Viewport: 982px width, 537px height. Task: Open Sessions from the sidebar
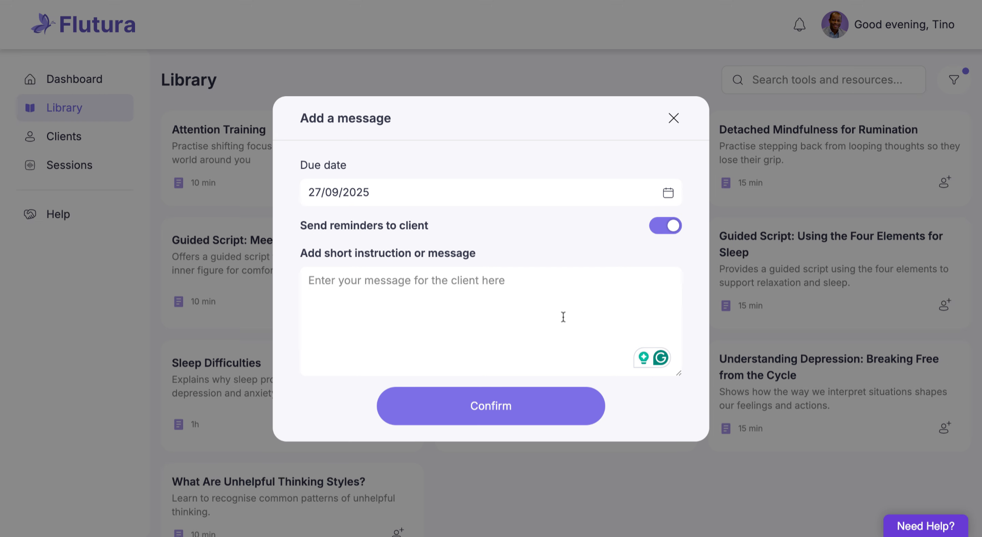coord(69,165)
